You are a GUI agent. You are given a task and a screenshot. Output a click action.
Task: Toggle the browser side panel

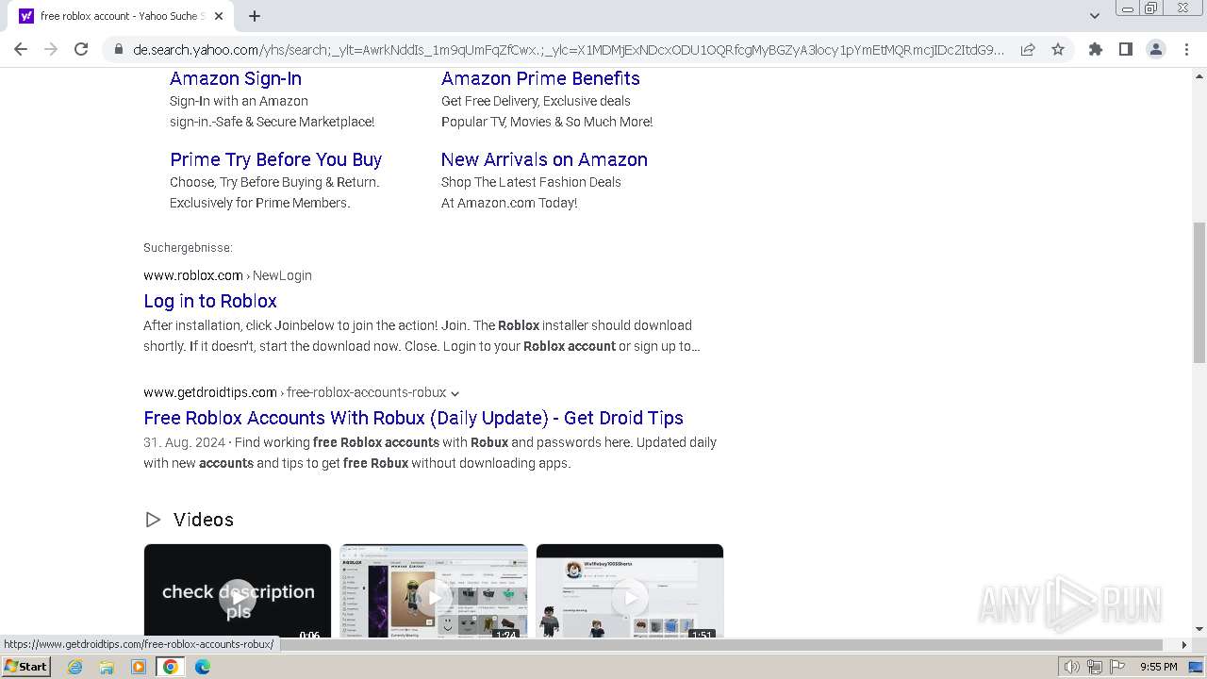coord(1126,50)
